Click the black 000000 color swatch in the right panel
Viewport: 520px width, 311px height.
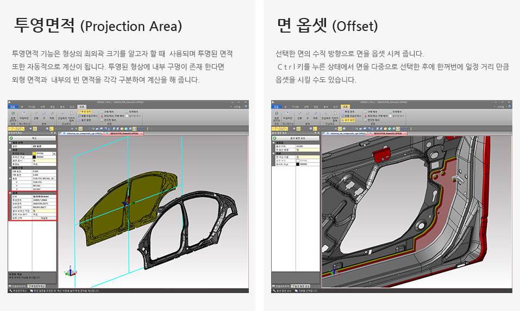point(297,164)
